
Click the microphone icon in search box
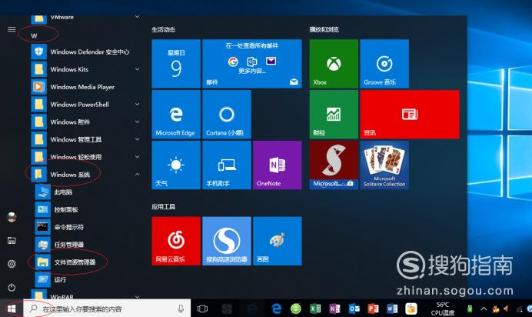tap(181, 309)
